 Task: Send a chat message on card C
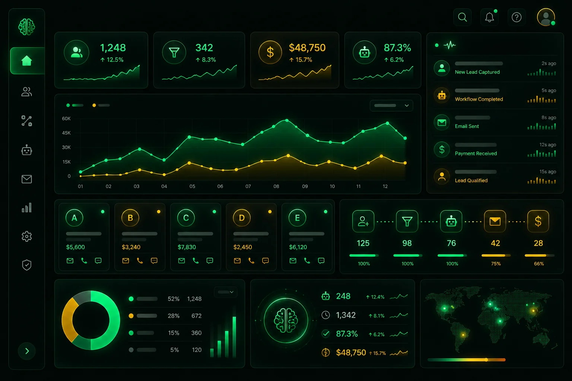coord(210,261)
